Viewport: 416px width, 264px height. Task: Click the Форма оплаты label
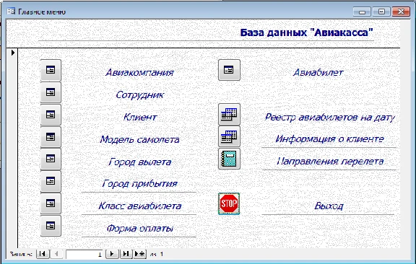tap(140, 228)
